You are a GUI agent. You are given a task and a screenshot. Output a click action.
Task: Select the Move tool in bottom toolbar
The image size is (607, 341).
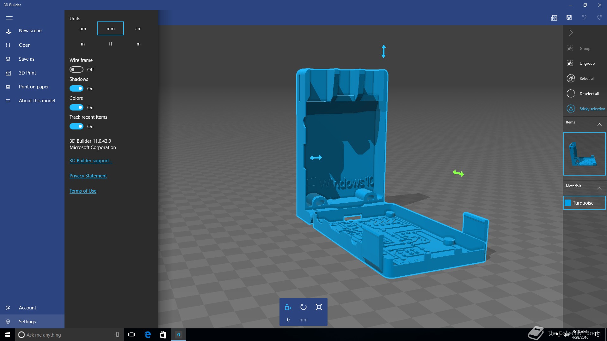coord(288,307)
